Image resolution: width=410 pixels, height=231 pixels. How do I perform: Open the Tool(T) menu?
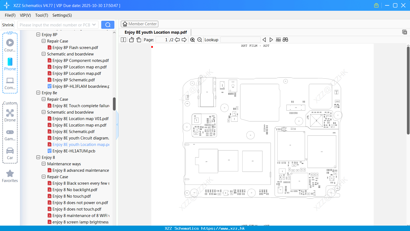(41, 15)
